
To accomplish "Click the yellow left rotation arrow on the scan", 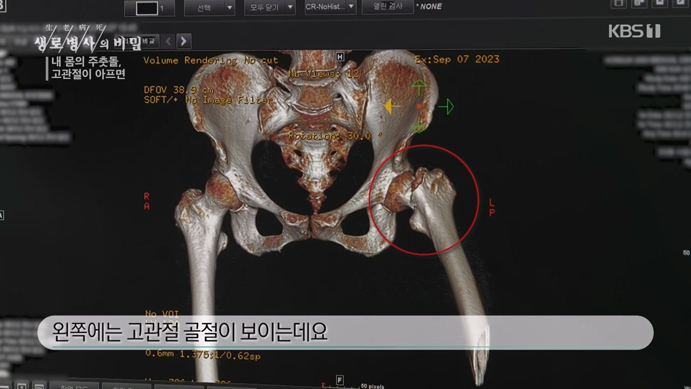I will click(392, 106).
